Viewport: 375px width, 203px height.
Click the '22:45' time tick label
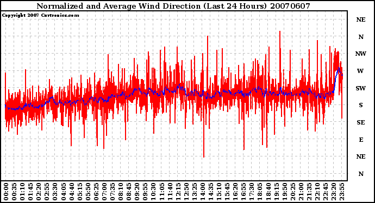pos(325,192)
